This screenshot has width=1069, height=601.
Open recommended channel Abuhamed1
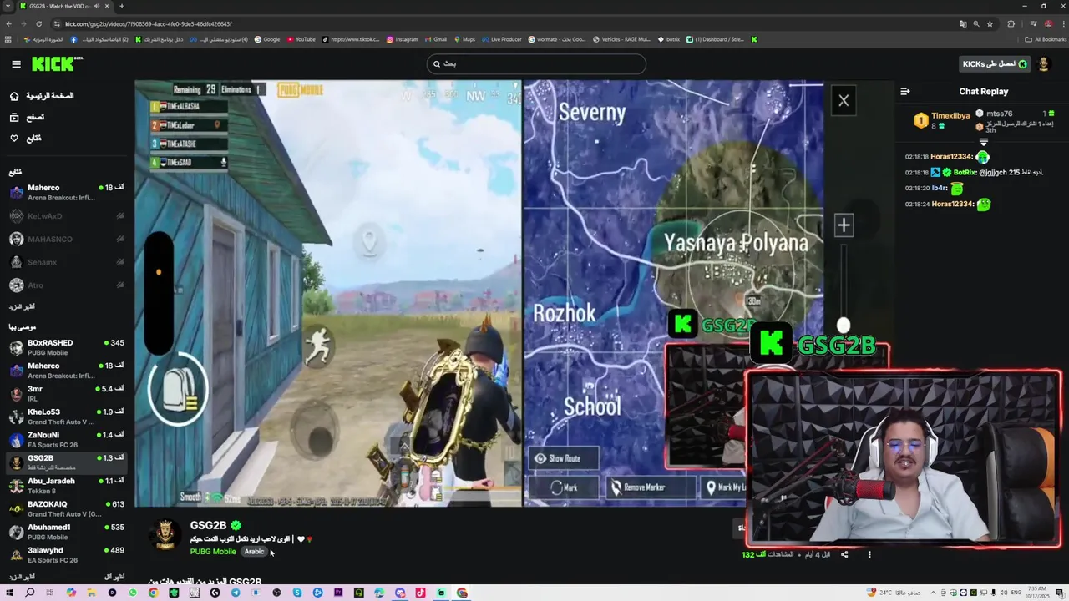[x=67, y=532]
